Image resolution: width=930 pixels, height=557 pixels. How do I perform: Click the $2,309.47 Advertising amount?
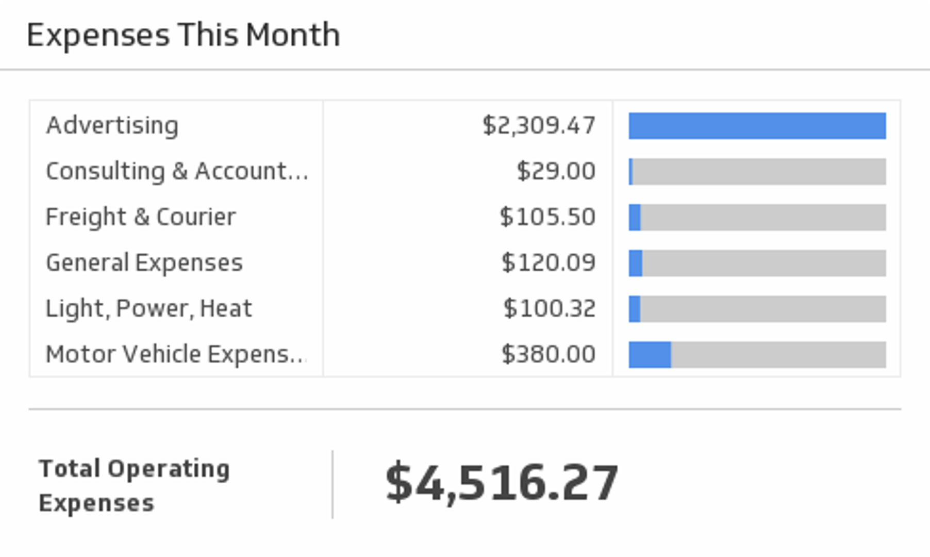(x=539, y=125)
